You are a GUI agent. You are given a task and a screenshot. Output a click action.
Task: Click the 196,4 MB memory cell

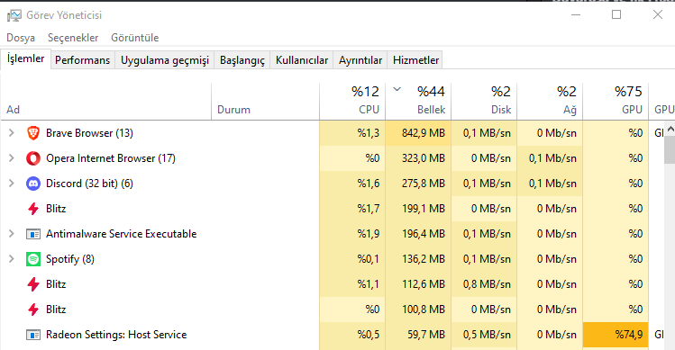[x=418, y=234]
